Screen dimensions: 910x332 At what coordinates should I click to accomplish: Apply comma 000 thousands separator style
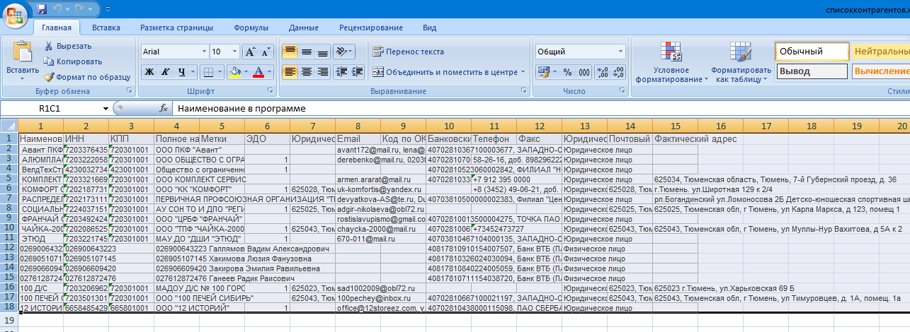click(x=584, y=71)
